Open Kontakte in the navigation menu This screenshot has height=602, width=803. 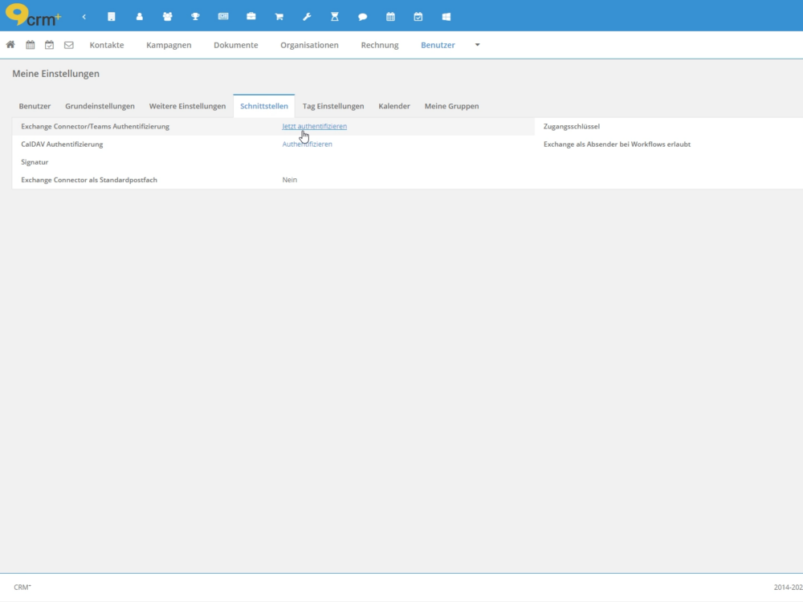coord(107,45)
